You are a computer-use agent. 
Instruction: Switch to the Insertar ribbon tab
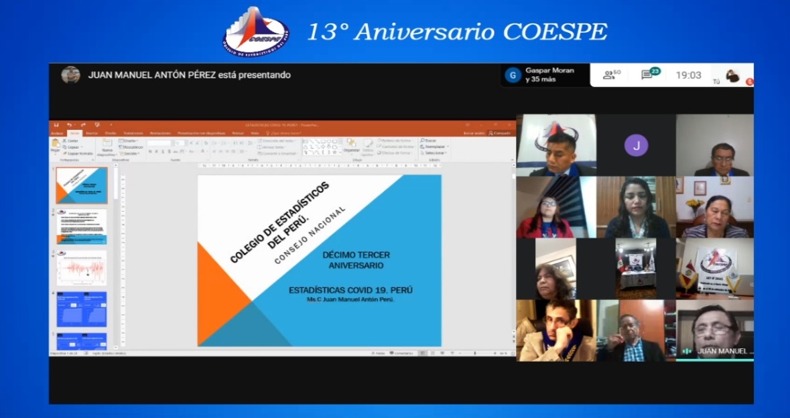point(91,133)
